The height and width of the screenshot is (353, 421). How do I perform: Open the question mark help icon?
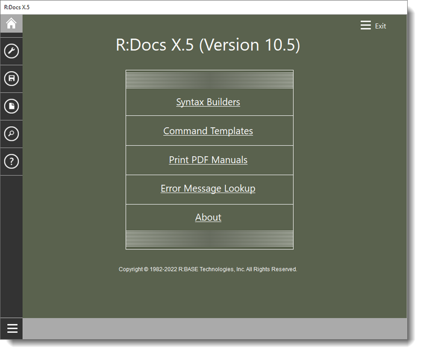coord(11,161)
